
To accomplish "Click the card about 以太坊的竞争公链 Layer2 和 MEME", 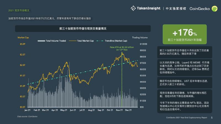I will pyautogui.click(x=185, y=68).
